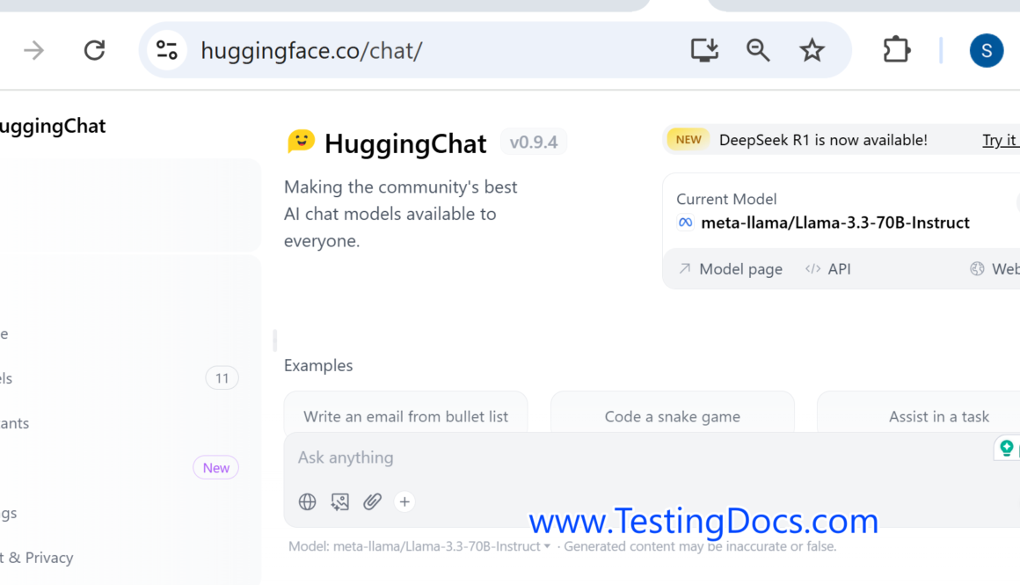The width and height of the screenshot is (1020, 585).
Task: Click the browser extensions puzzle icon
Action: point(896,50)
